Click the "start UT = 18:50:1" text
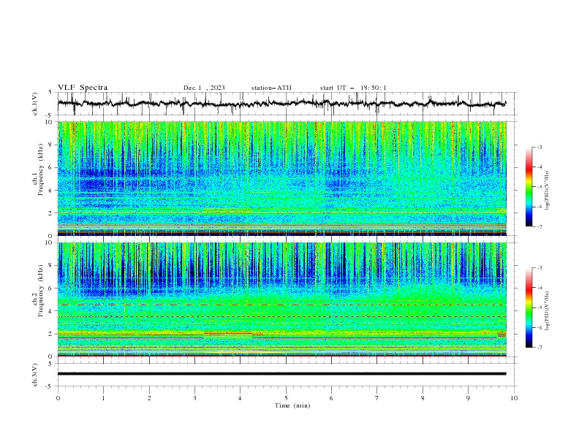Screen dimensions: 579x447 coord(353,88)
